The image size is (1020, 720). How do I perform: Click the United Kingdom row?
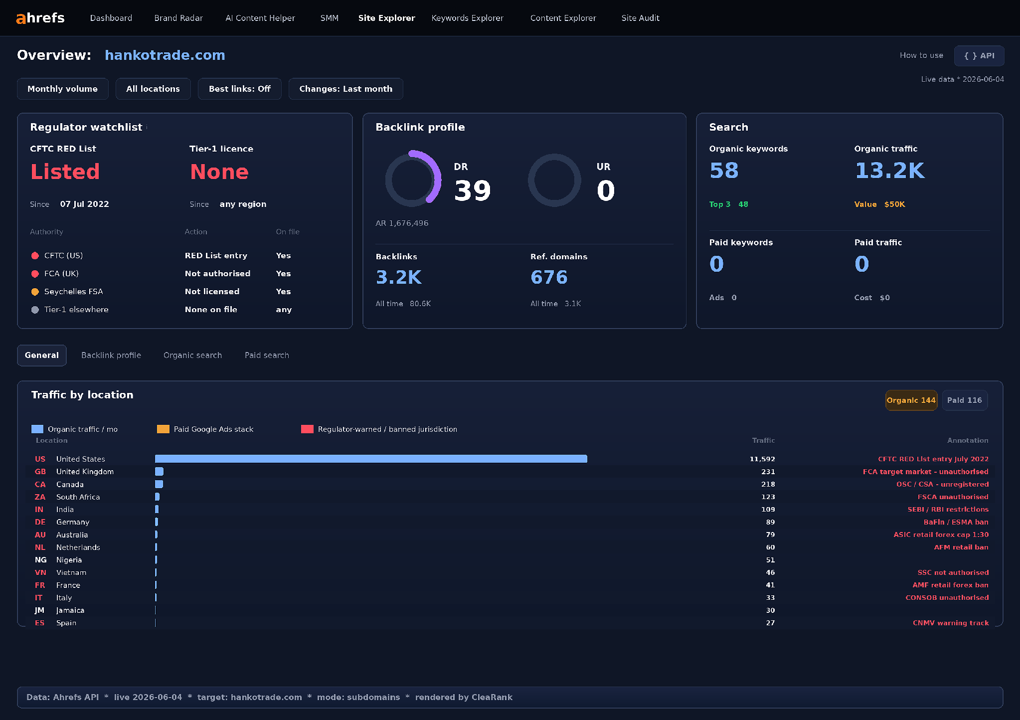pos(510,472)
